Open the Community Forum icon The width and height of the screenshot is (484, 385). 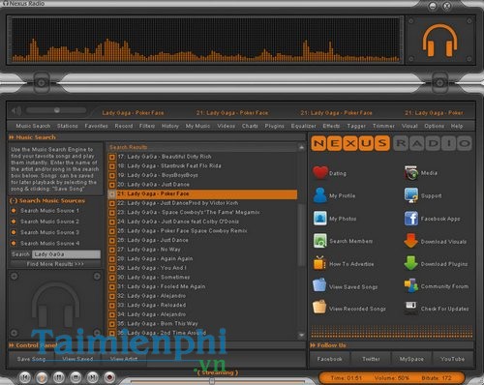click(411, 285)
